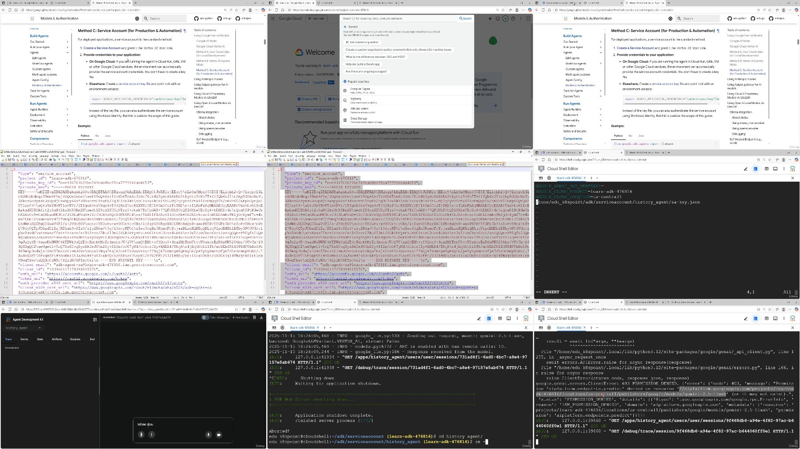Click the microphone icon in ADK chat box
This screenshot has width=800, height=449.
click(x=208, y=434)
